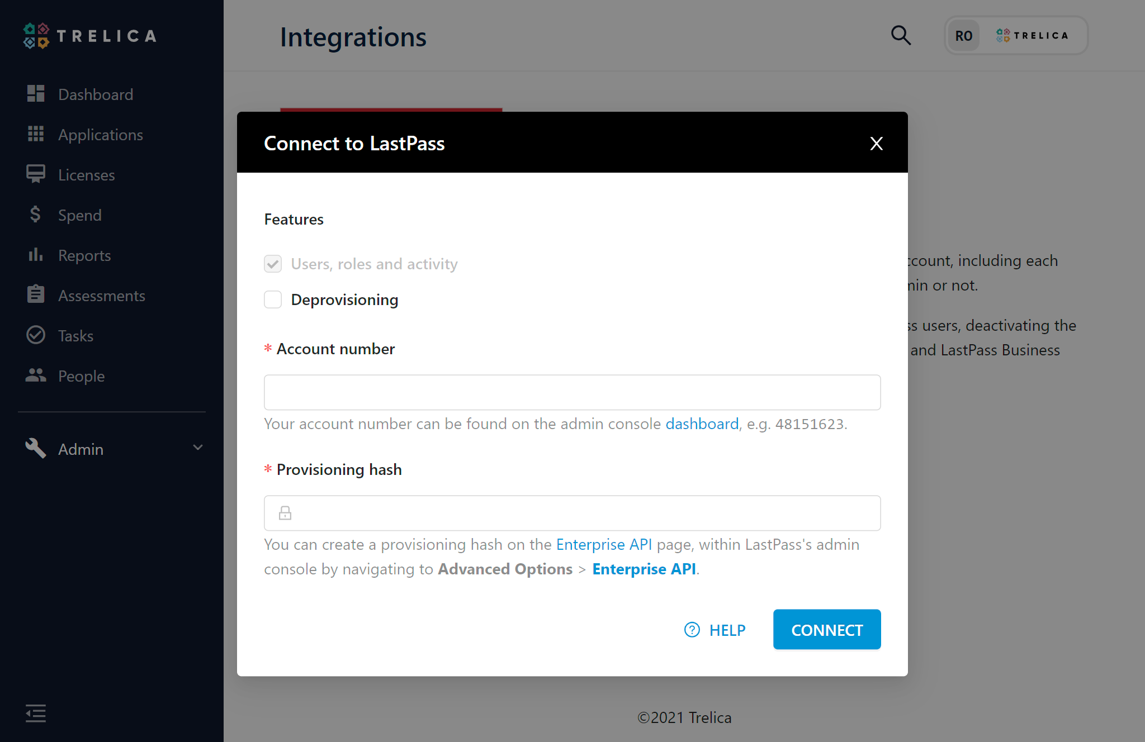Click the Account number input field

coord(572,392)
